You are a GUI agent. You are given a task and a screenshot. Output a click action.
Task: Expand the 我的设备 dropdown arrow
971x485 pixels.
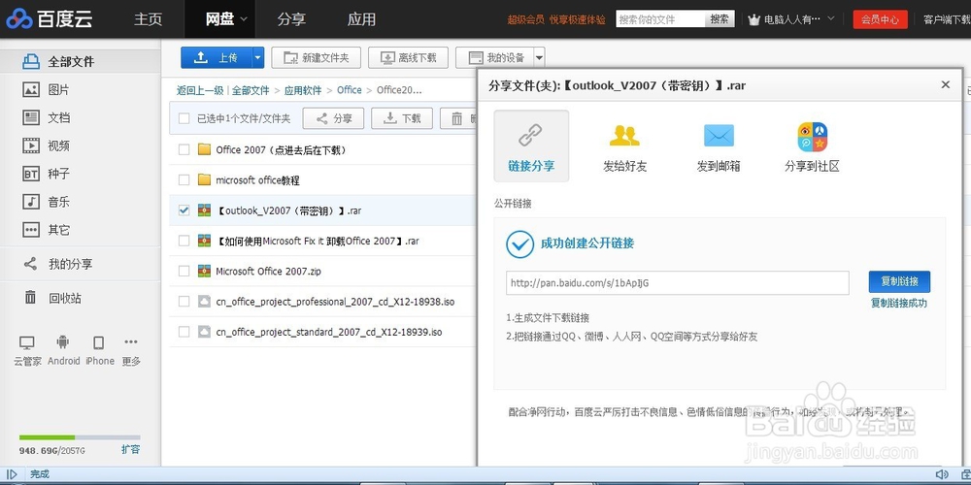point(539,57)
